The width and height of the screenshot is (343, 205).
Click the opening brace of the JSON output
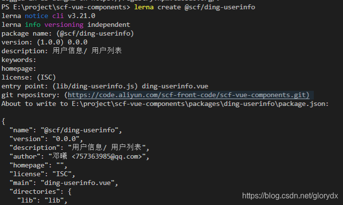[x=3, y=122]
